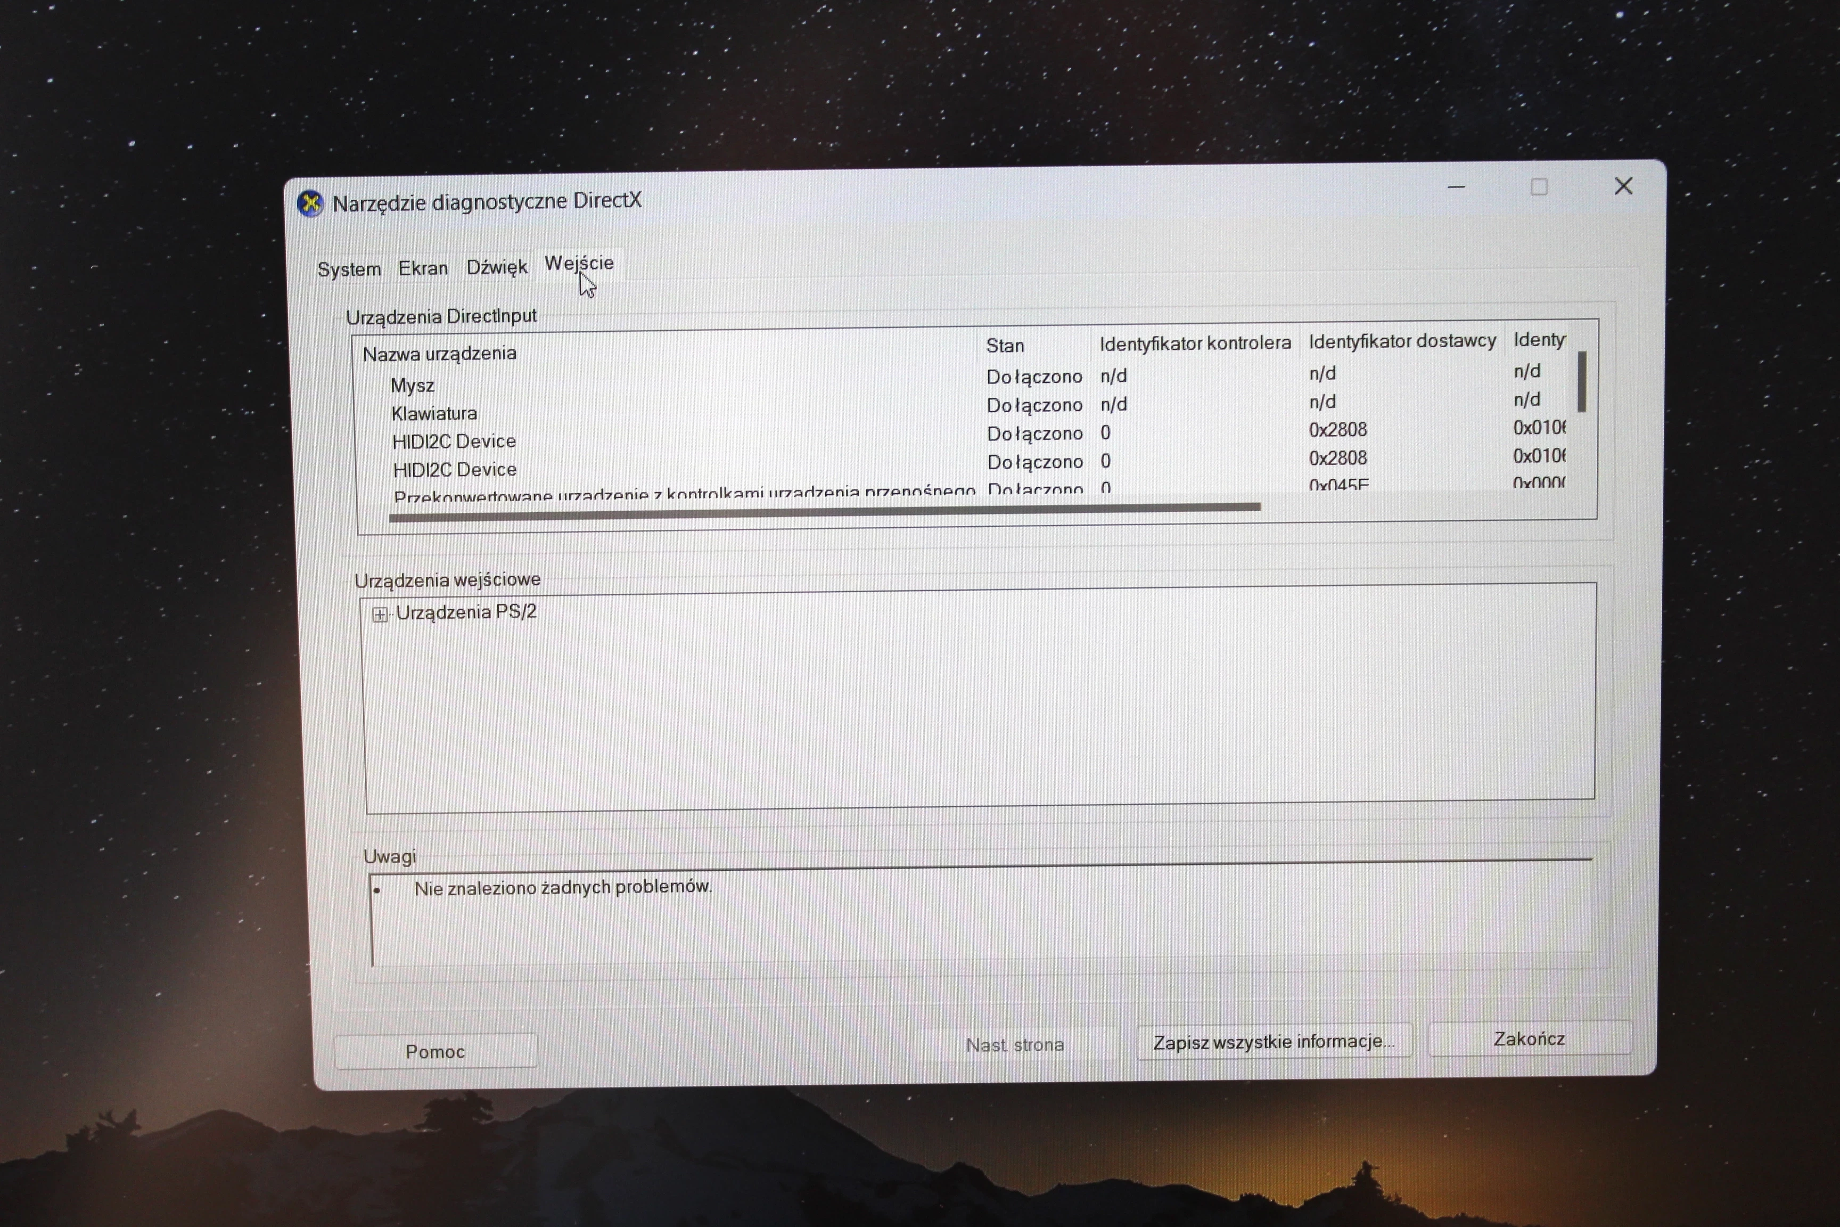1840x1227 pixels.
Task: Close the DirectX diagnostic window
Action: tap(1623, 185)
